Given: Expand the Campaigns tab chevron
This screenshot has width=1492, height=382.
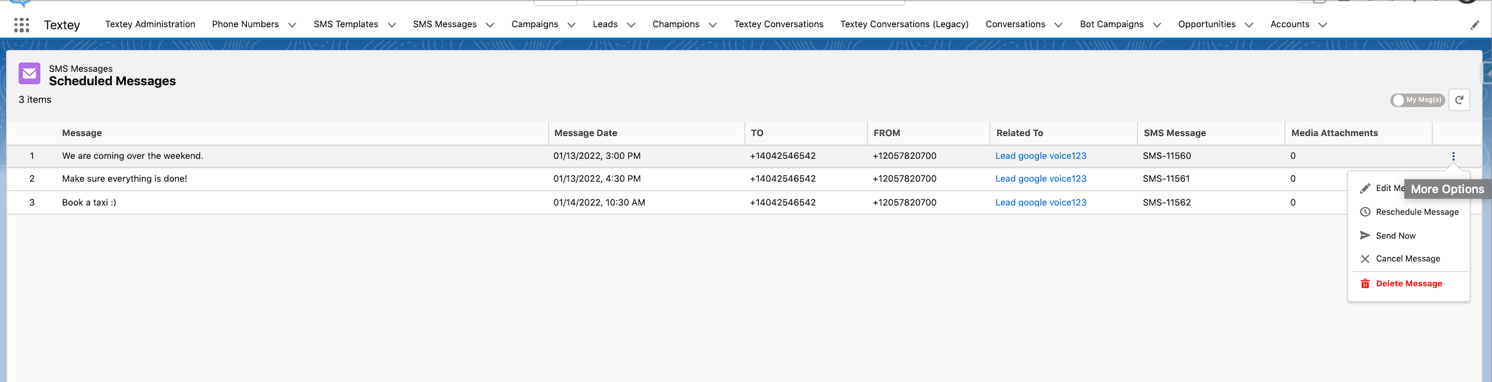Looking at the screenshot, I should pos(572,25).
